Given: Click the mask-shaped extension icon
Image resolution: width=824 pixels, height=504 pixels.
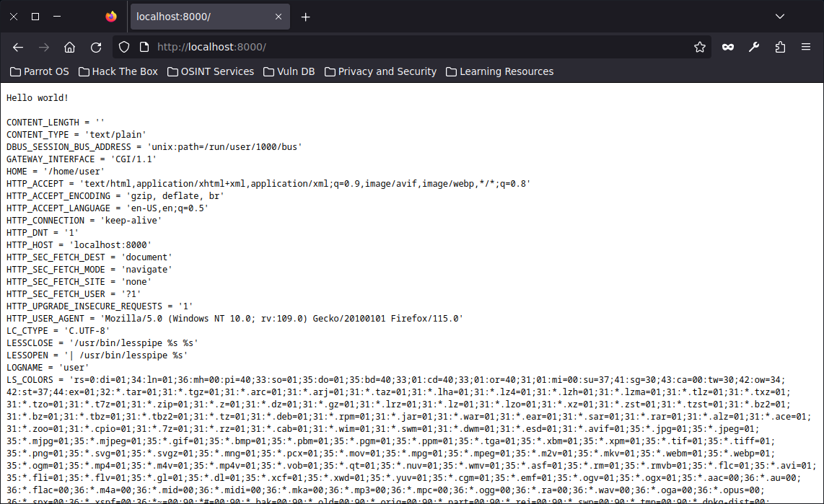Looking at the screenshot, I should point(727,47).
